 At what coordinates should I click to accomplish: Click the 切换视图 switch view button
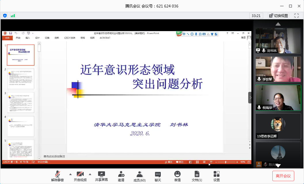point(278,16)
